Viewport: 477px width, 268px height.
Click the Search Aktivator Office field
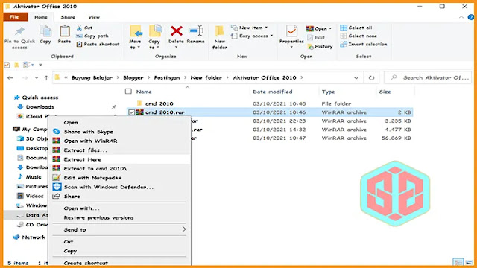pos(428,77)
